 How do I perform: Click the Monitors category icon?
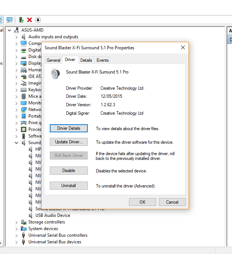[24, 103]
